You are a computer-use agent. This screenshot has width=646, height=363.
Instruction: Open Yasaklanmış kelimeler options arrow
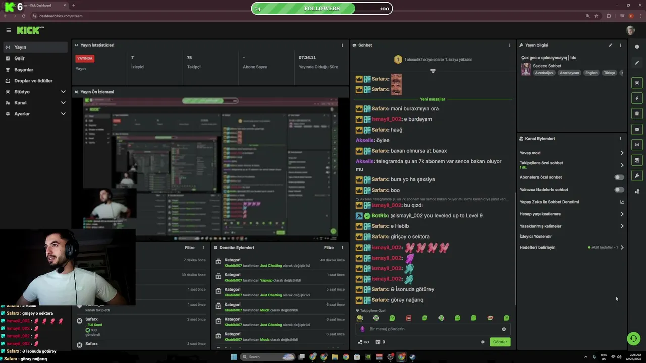click(x=622, y=226)
